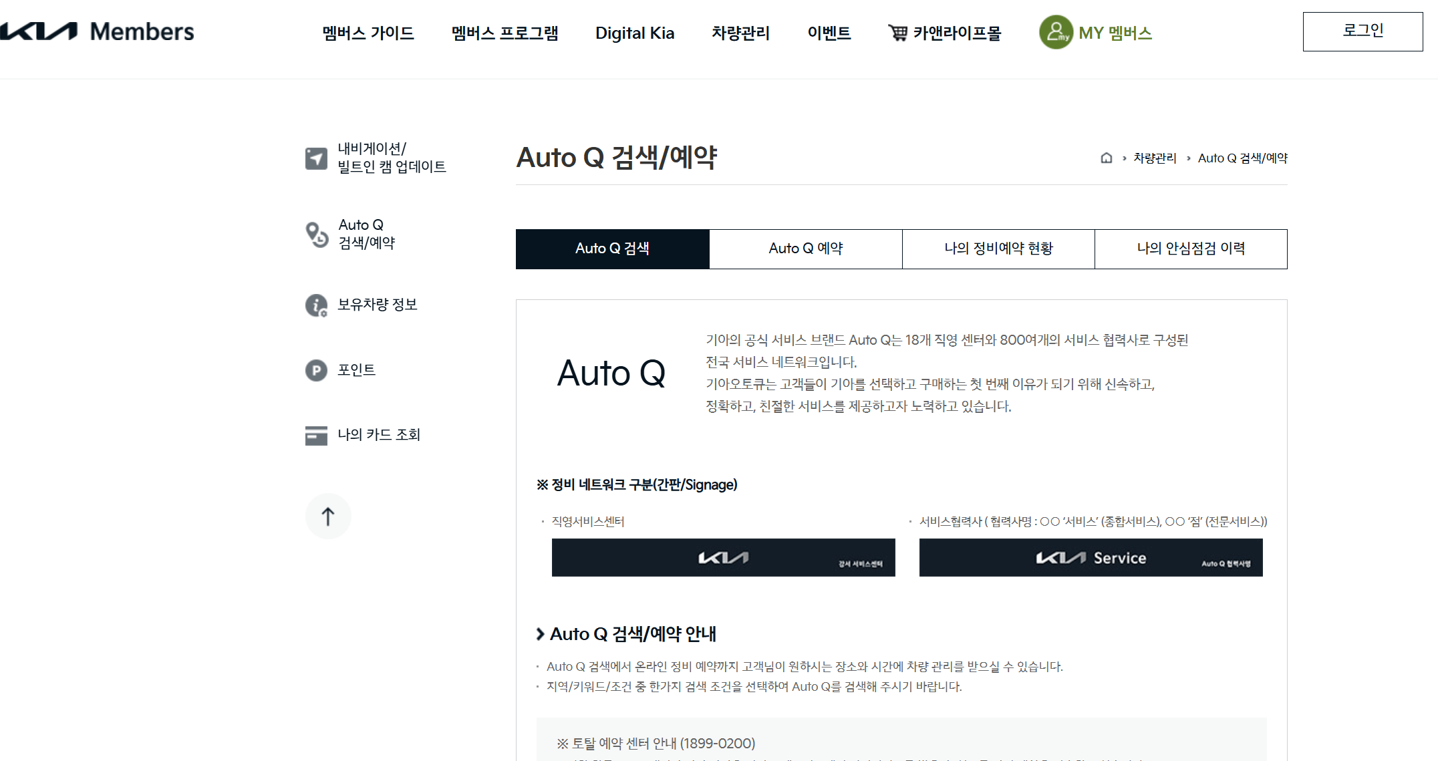Select the 내비게이션/빌트인 캠 업데이트 sidebar icon
The image size is (1438, 761).
coord(315,158)
